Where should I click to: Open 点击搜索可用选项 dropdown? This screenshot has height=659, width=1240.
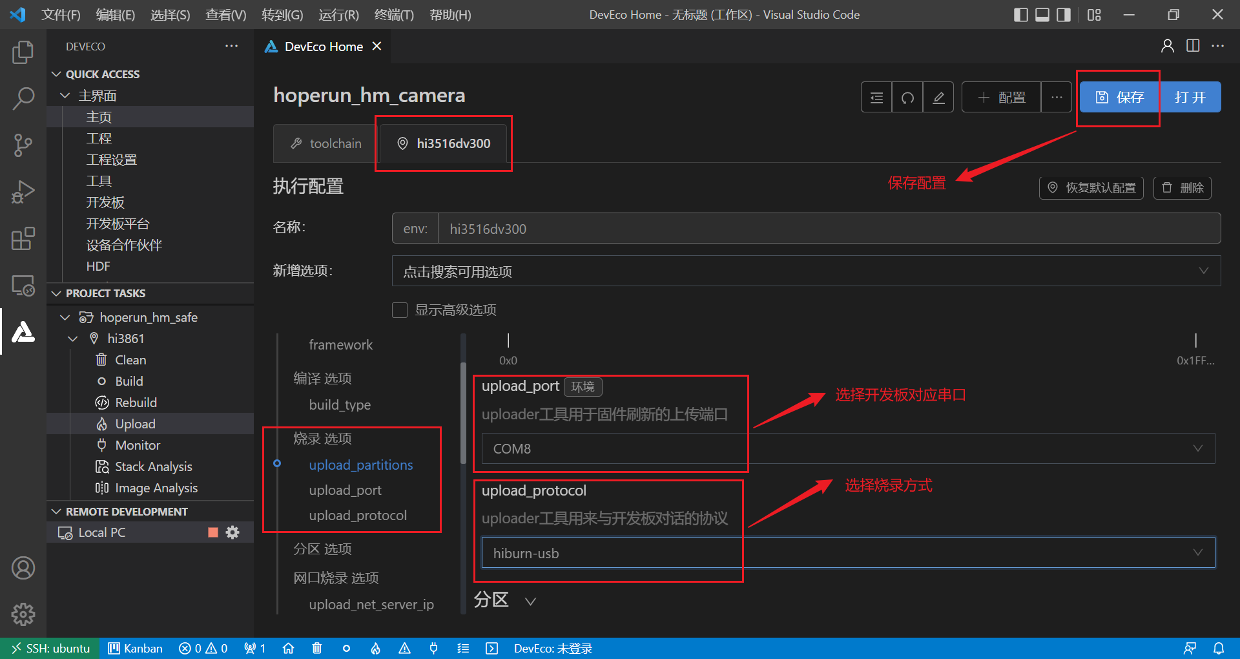(x=806, y=271)
